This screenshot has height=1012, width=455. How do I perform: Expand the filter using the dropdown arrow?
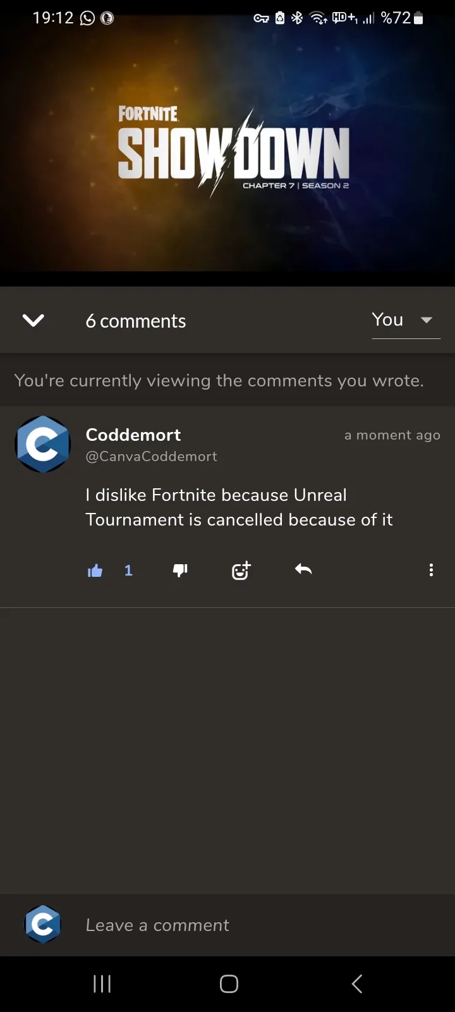[427, 320]
